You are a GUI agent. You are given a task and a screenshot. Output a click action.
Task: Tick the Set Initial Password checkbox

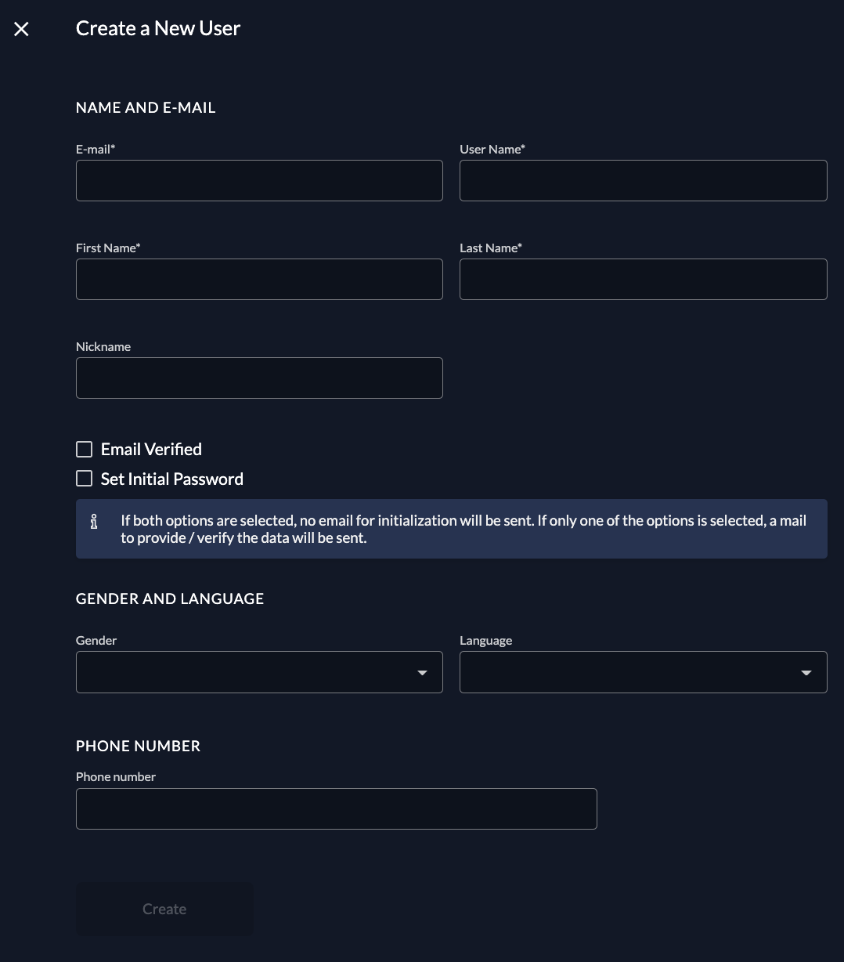click(84, 479)
